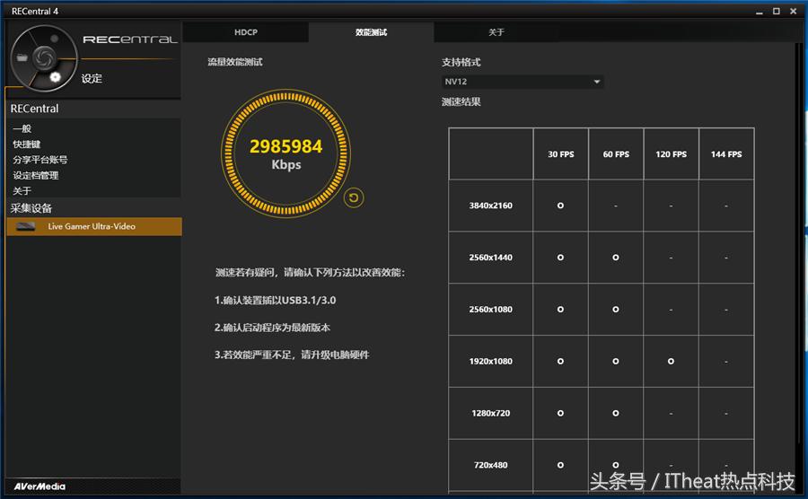808x499 pixels.
Task: Click the Live Gamer Ultra device icon
Action: (25, 226)
